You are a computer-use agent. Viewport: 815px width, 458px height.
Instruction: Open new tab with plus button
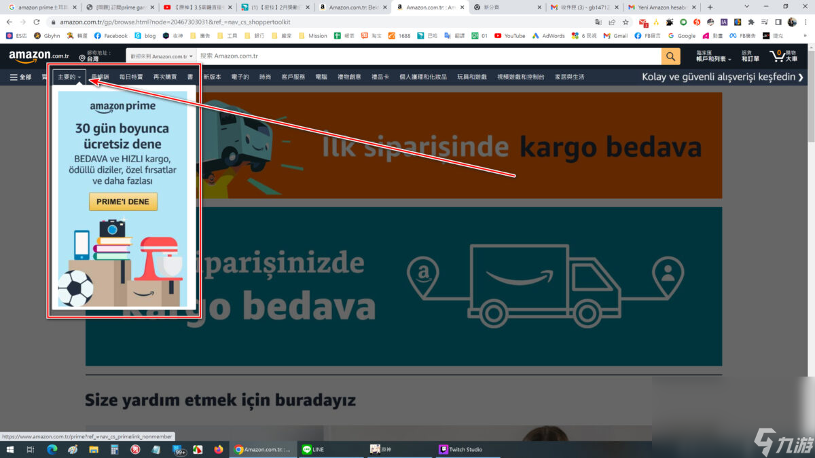[710, 7]
